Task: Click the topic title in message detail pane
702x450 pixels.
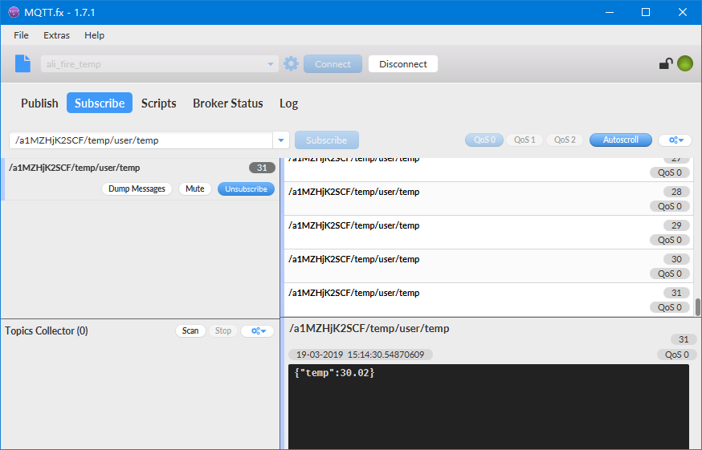Action: pyautogui.click(x=369, y=328)
